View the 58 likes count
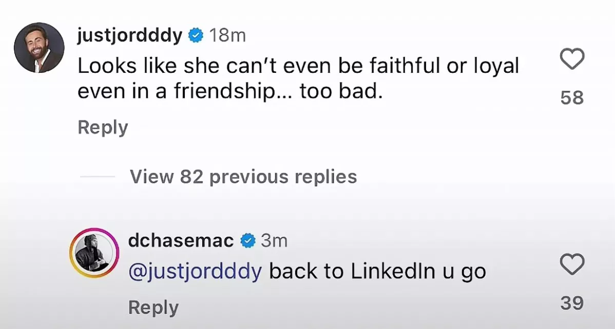 coord(572,97)
